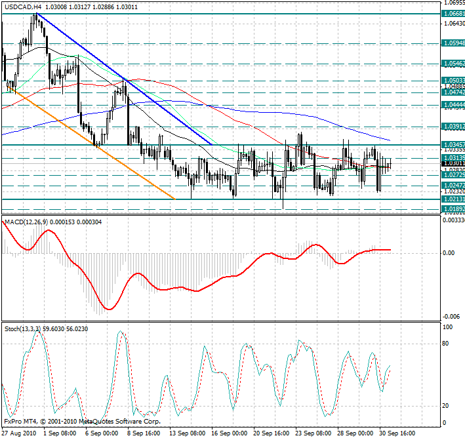This screenshot has width=465, height=438.
Task: Select the 1.0474 price level label
Action: (x=453, y=92)
